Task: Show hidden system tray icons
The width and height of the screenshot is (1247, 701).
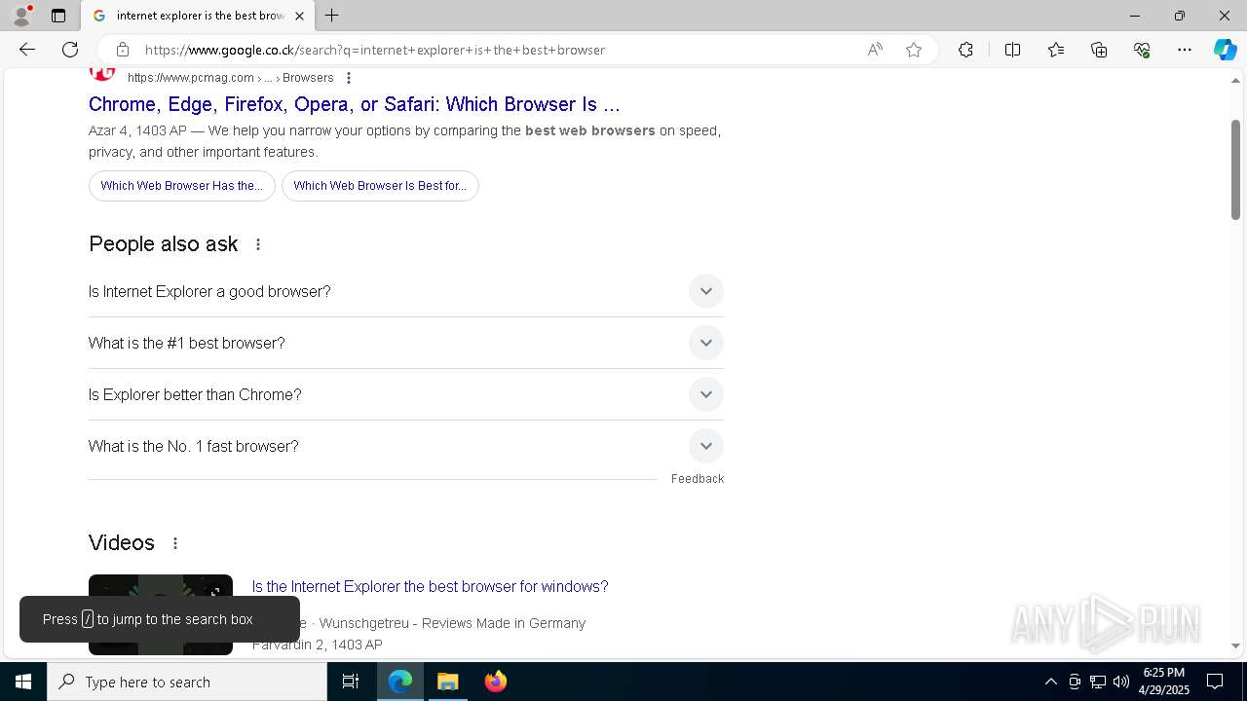Action: (x=1050, y=682)
